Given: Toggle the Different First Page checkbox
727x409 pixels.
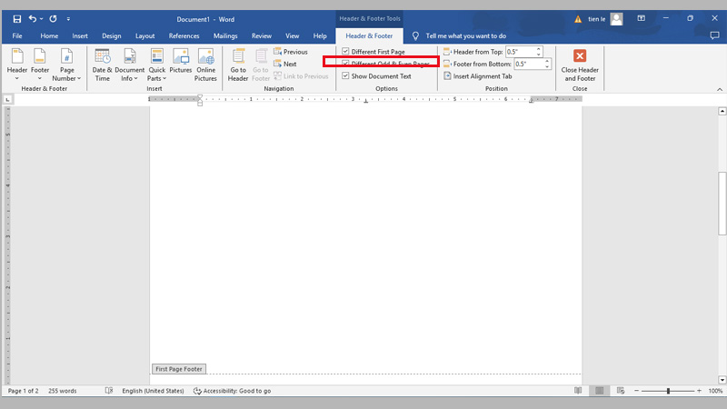Looking at the screenshot, I should [x=345, y=52].
